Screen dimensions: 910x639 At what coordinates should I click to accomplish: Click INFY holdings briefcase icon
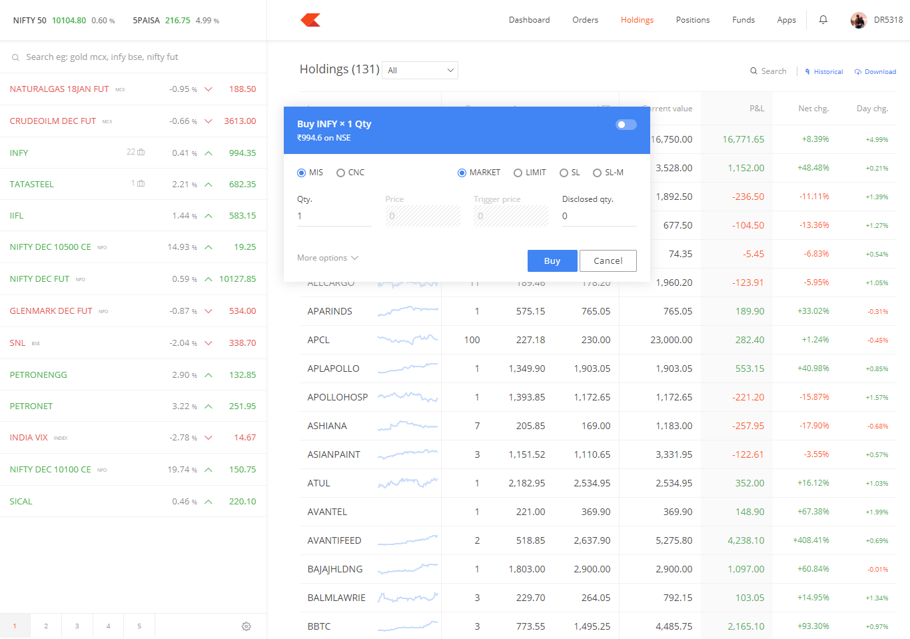(x=141, y=152)
